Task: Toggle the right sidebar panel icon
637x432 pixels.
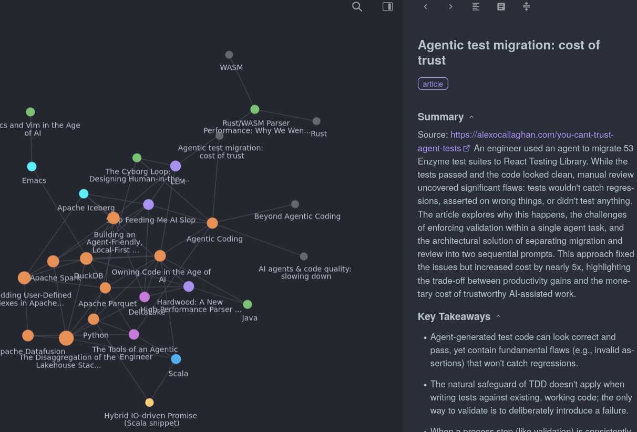Action: coord(387,7)
